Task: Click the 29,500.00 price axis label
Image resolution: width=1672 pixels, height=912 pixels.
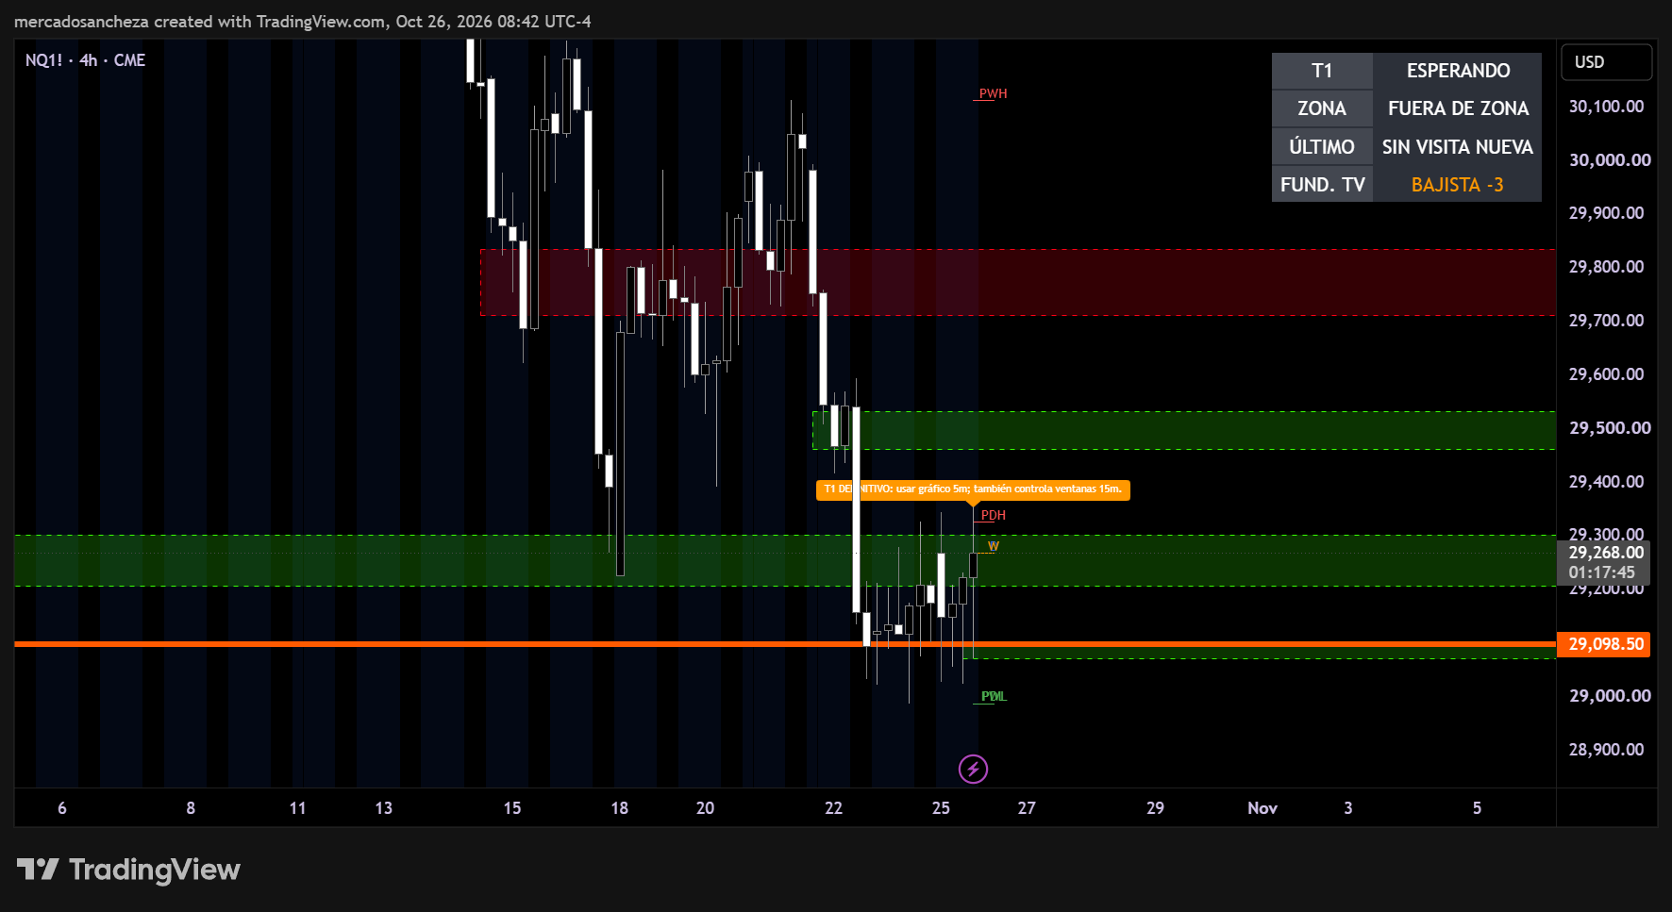Action: pos(1610,428)
